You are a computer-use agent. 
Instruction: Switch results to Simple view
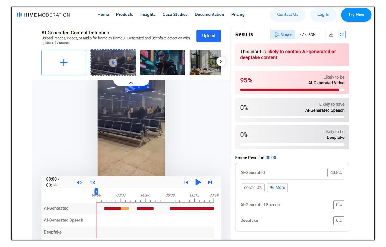pyautogui.click(x=283, y=34)
